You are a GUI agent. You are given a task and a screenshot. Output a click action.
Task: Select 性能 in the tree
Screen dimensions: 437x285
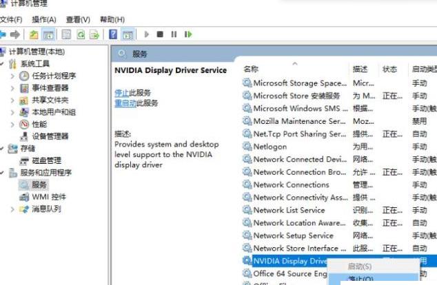pos(39,125)
